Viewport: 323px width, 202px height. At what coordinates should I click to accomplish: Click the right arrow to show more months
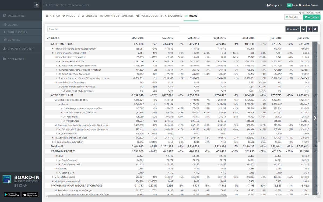pyautogui.click(x=315, y=118)
